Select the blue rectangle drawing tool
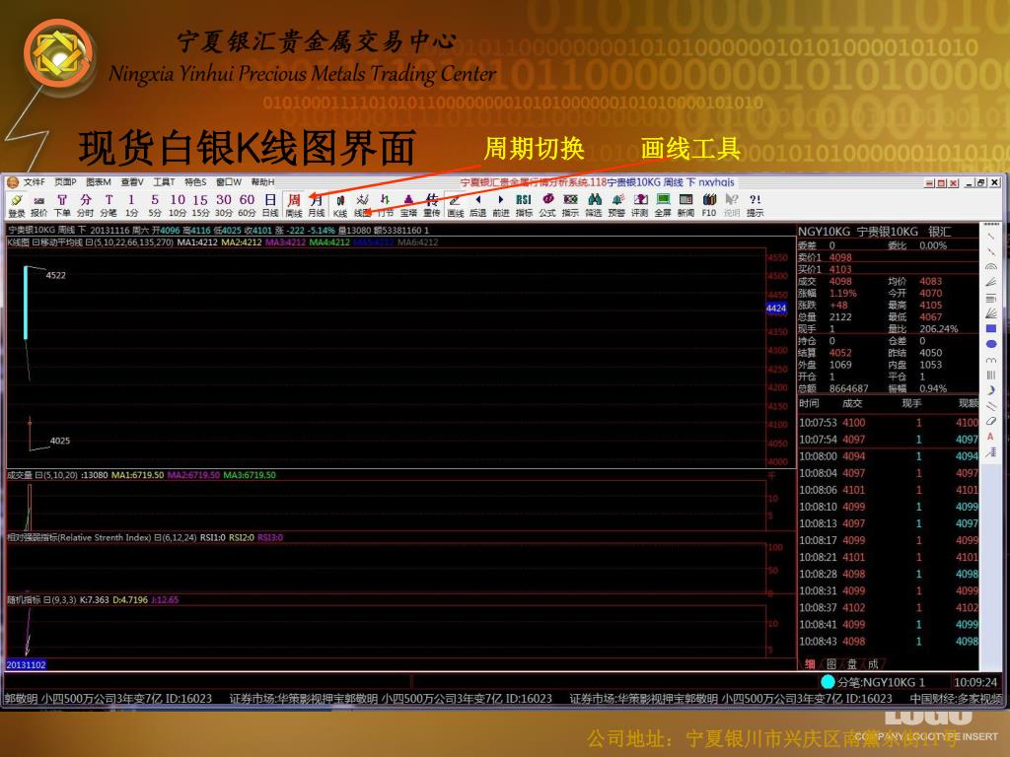Image resolution: width=1010 pixels, height=757 pixels. 990,328
